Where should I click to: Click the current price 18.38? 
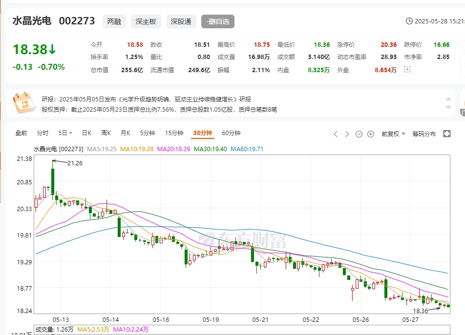[30, 49]
